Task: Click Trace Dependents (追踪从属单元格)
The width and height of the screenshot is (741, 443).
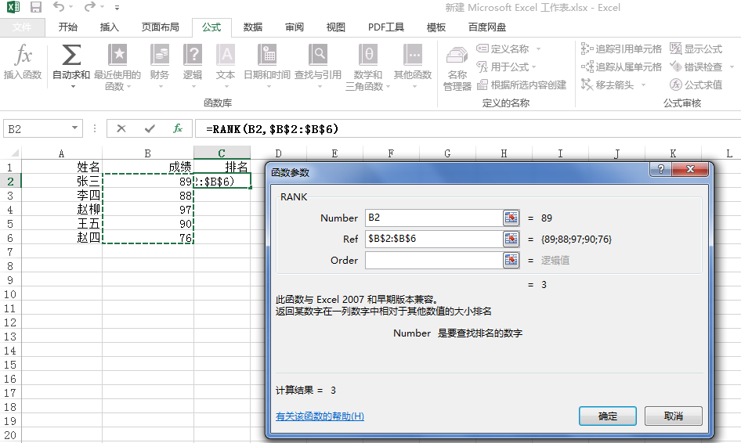Action: [x=621, y=67]
